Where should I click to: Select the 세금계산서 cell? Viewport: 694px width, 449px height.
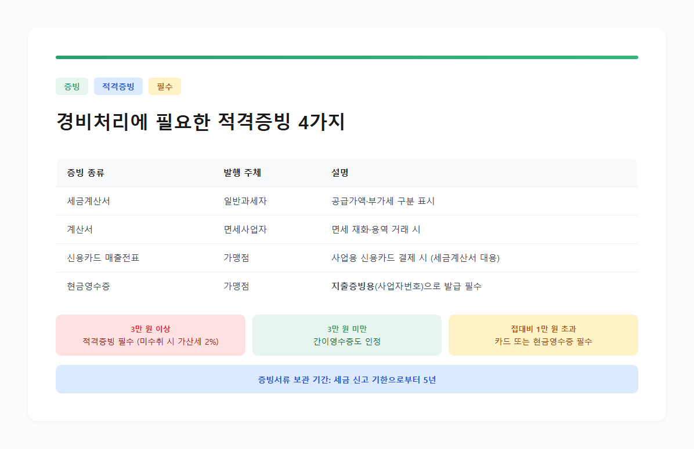(x=89, y=201)
